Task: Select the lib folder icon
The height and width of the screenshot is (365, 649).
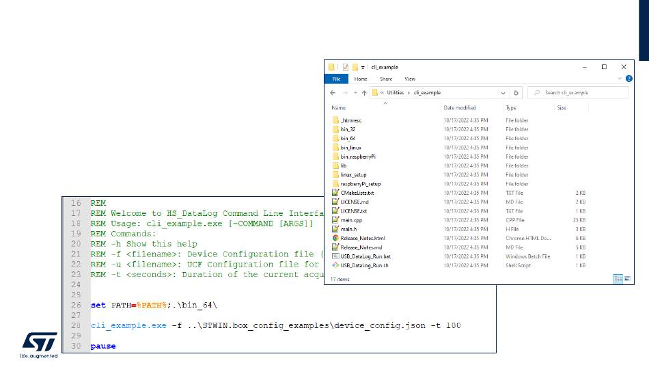Action: pyautogui.click(x=335, y=165)
